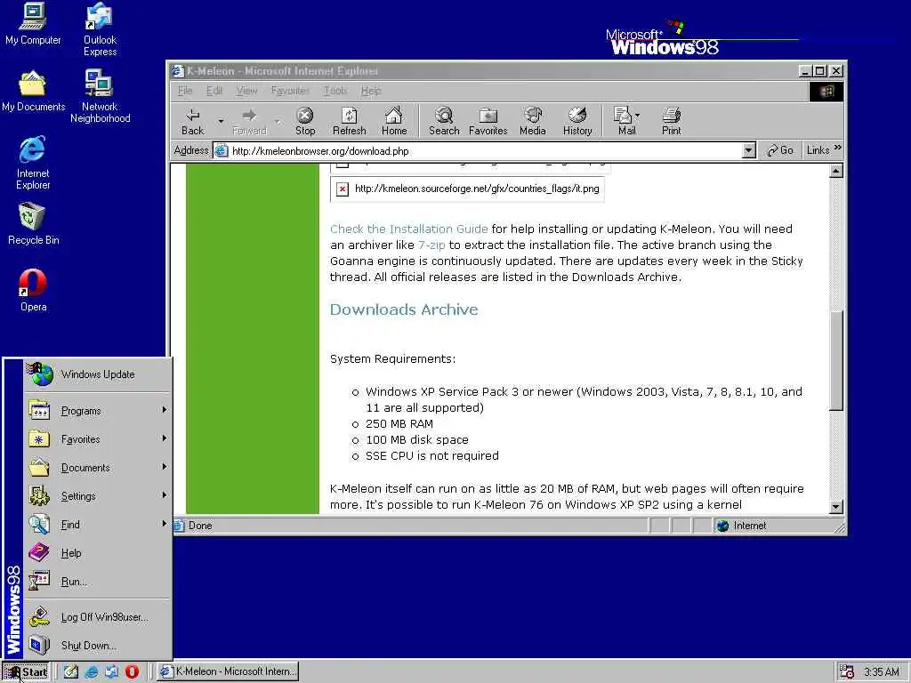Open the Media pane

[x=533, y=121]
